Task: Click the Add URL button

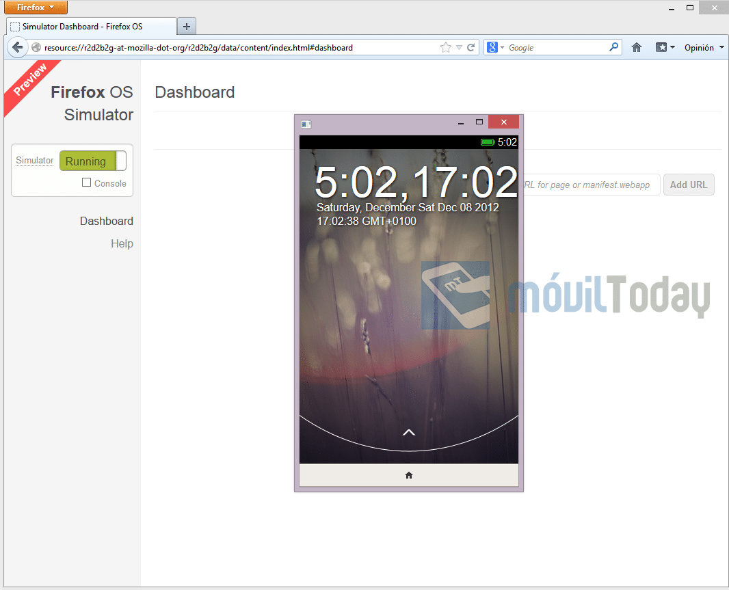Action: point(688,185)
